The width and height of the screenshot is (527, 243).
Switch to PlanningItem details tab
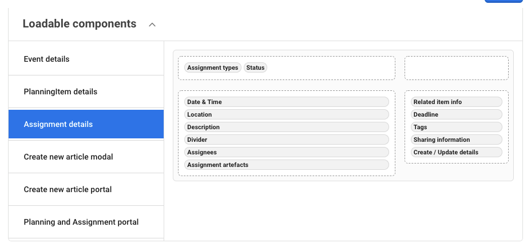[x=86, y=91]
